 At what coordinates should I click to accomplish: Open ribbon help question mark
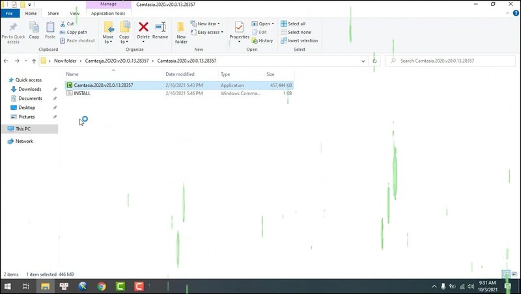[x=516, y=13]
